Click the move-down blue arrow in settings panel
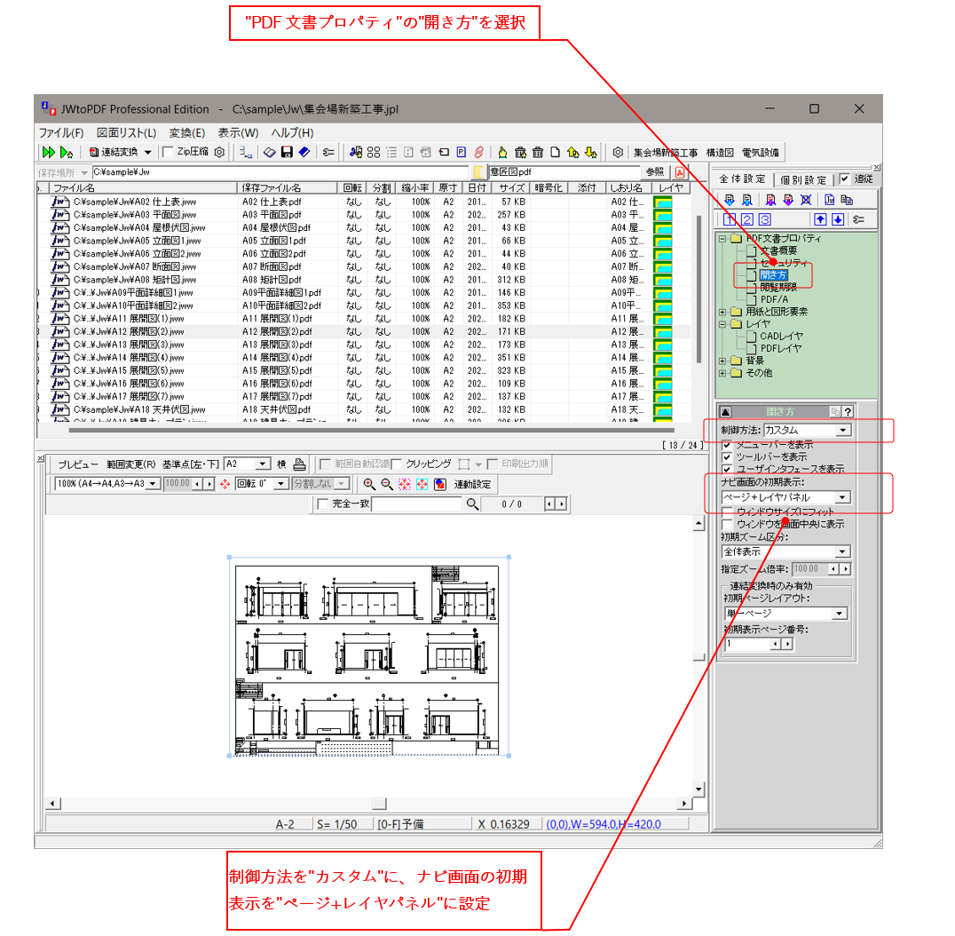 (837, 219)
